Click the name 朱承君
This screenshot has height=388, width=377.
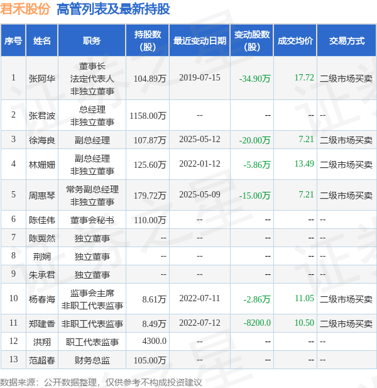click(x=42, y=275)
